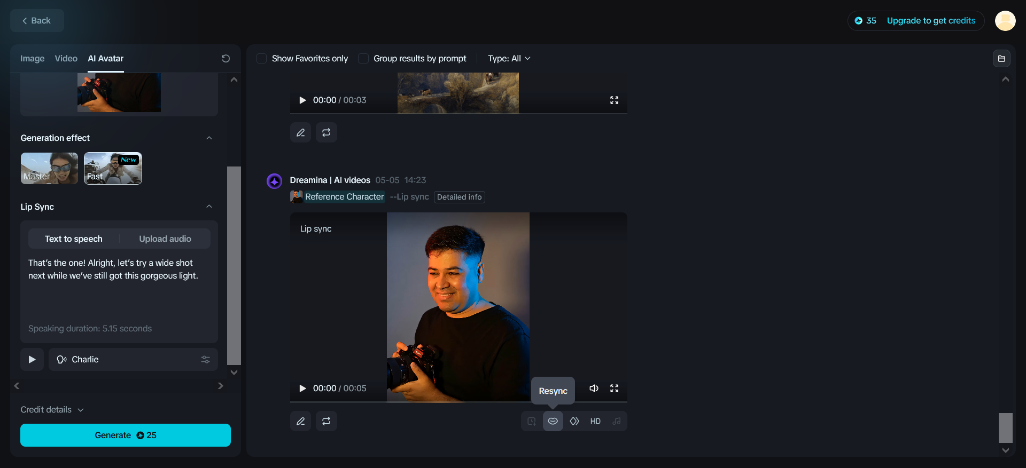The height and width of the screenshot is (468, 1026).
Task: Click the user profile avatar
Action: point(1005,21)
